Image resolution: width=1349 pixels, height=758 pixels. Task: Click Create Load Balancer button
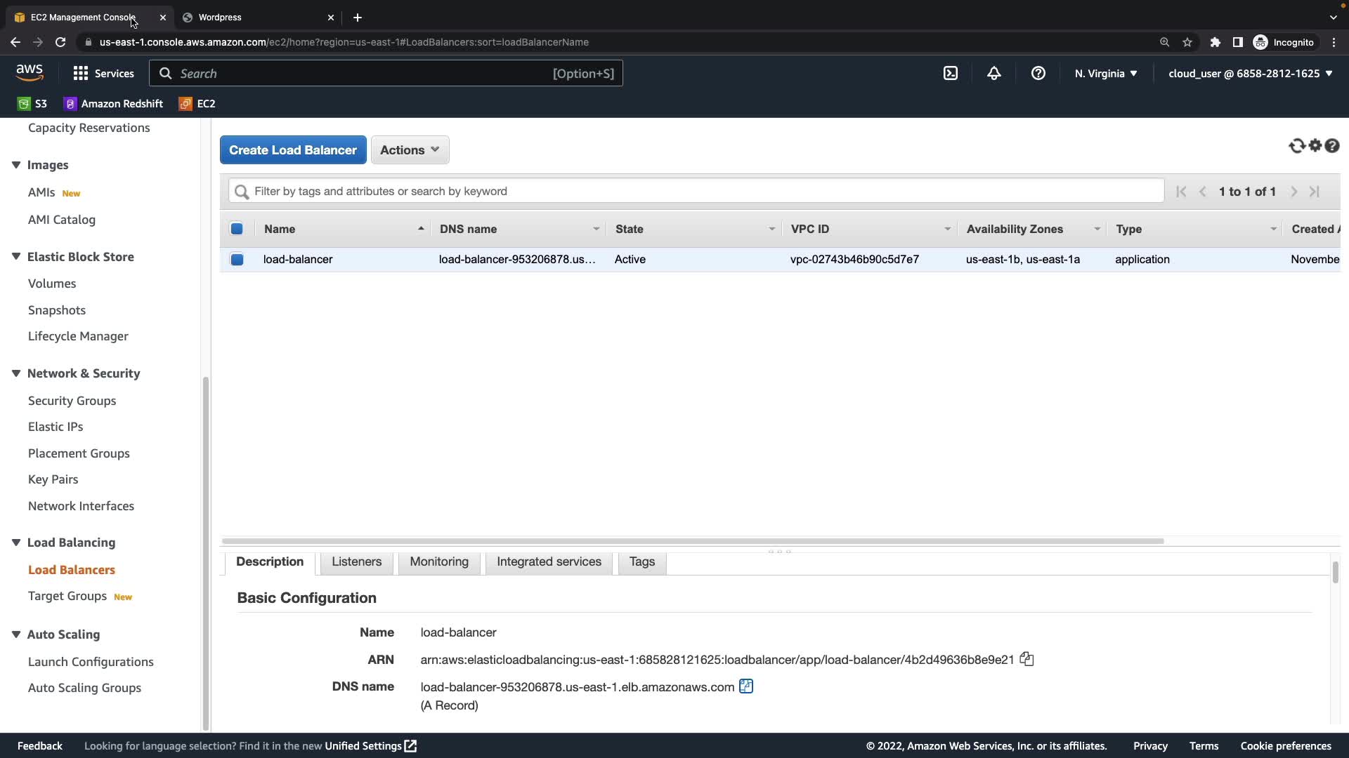[x=293, y=150]
